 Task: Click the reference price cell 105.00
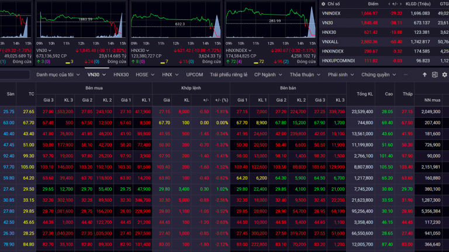27,167
